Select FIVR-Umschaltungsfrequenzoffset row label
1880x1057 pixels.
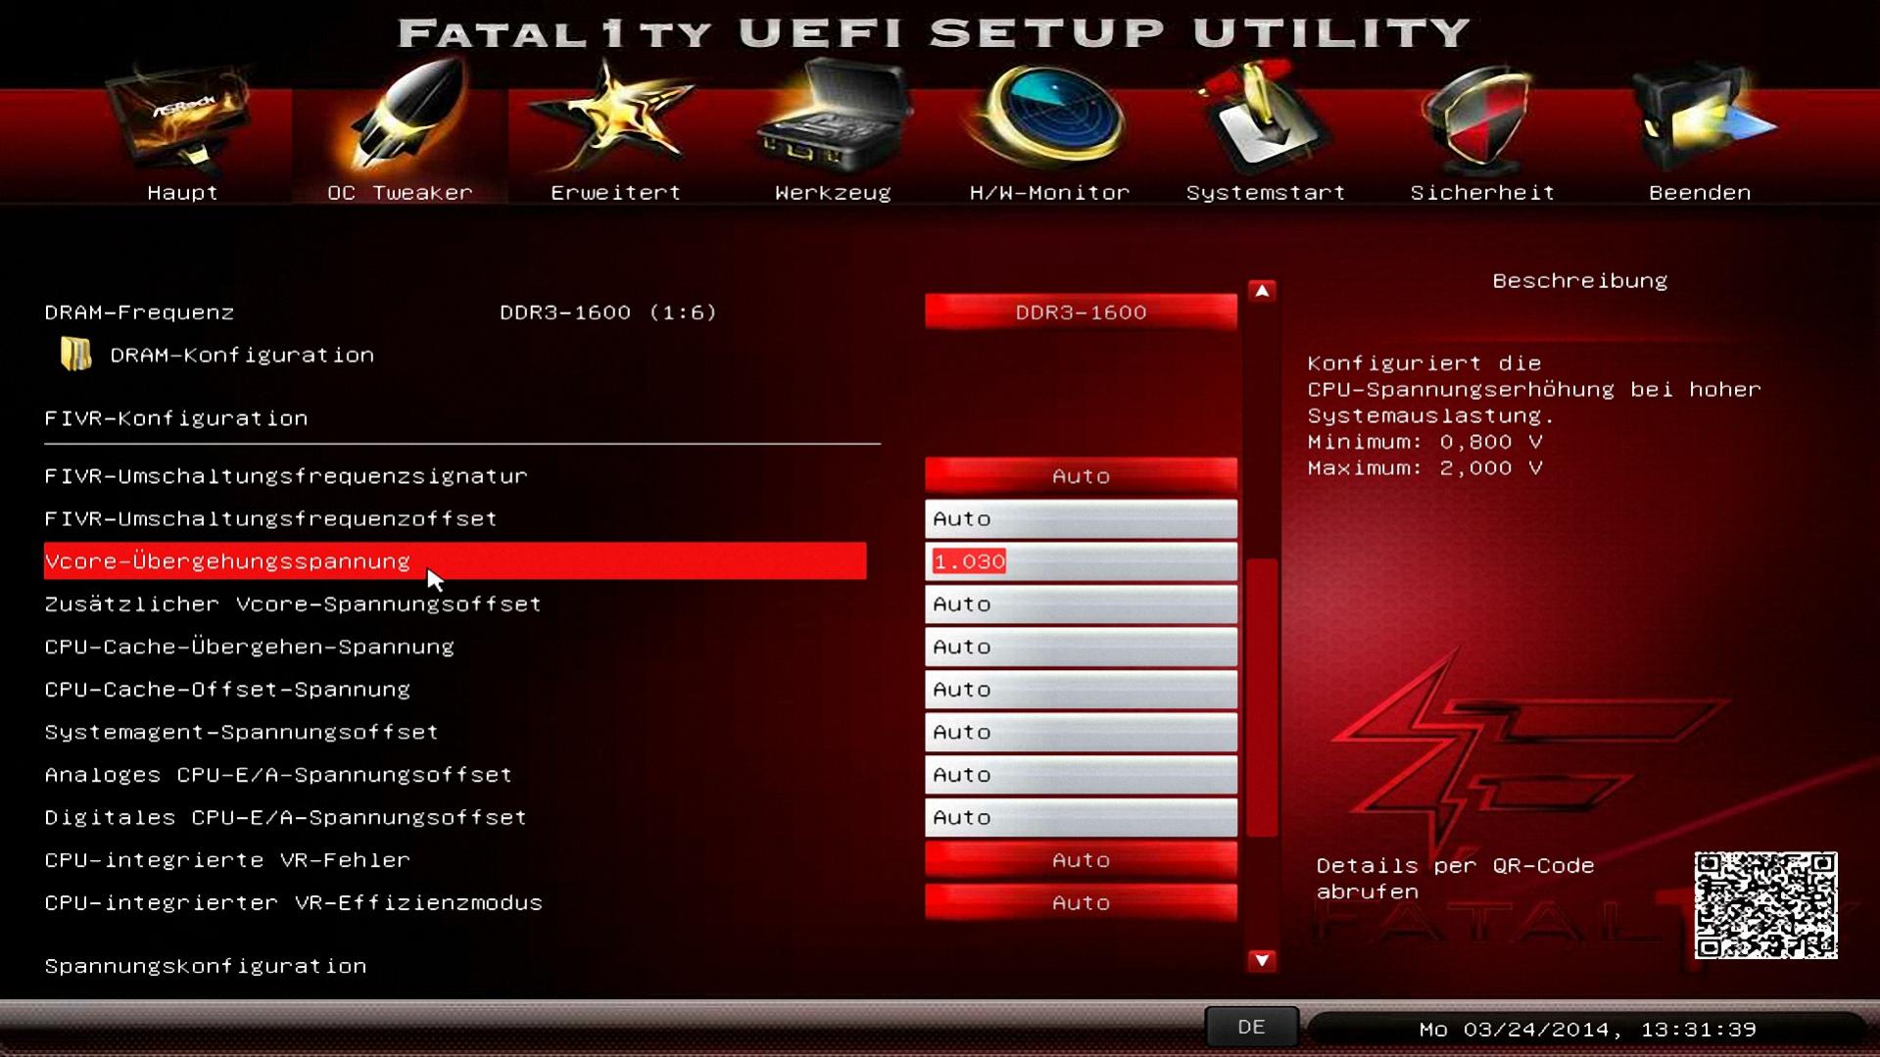[270, 518]
